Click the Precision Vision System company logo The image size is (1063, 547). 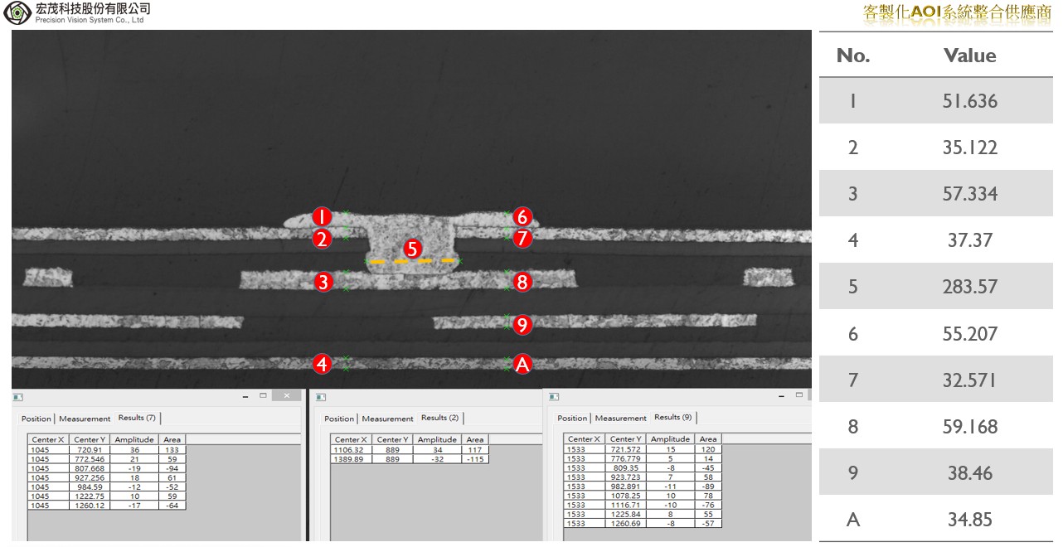(x=17, y=12)
